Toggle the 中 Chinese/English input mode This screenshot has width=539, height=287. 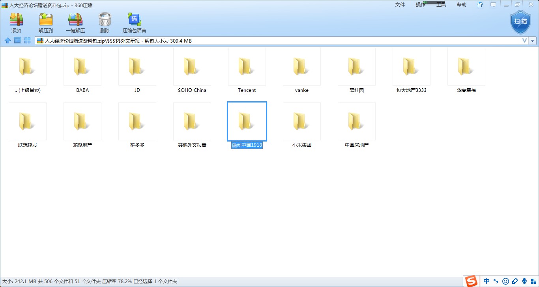(x=487, y=281)
